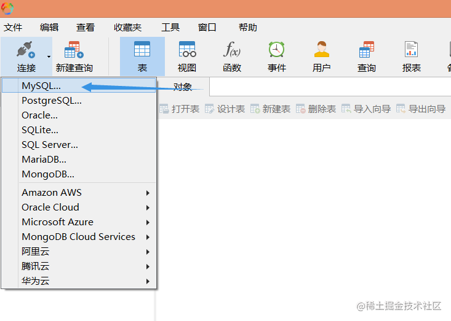Screen dimensions: 451x321
Task: Open the Favorites (收藏夹) menu
Action: pos(128,28)
